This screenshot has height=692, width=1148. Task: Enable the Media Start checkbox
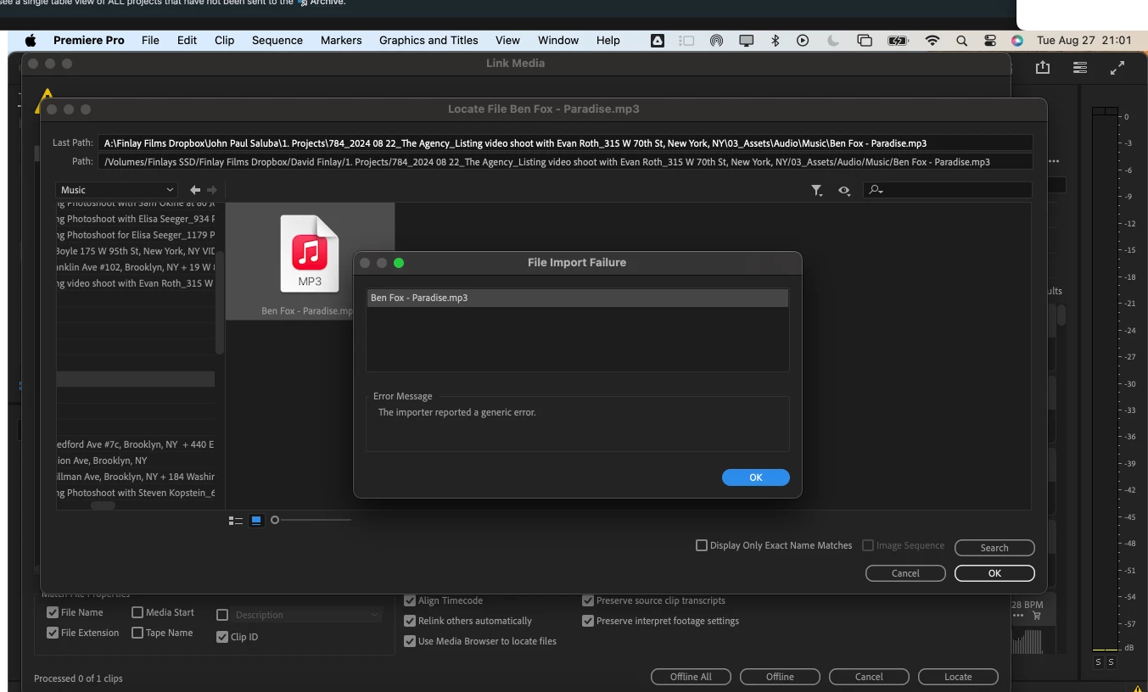click(137, 612)
